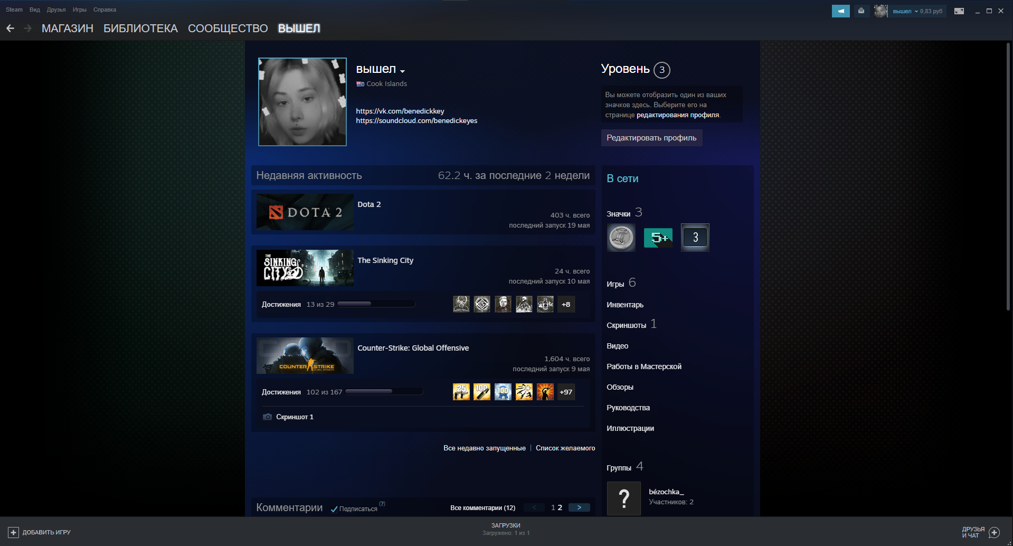Toggle Подписаться comment subscription checkbox
The width and height of the screenshot is (1013, 546).
[334, 509]
